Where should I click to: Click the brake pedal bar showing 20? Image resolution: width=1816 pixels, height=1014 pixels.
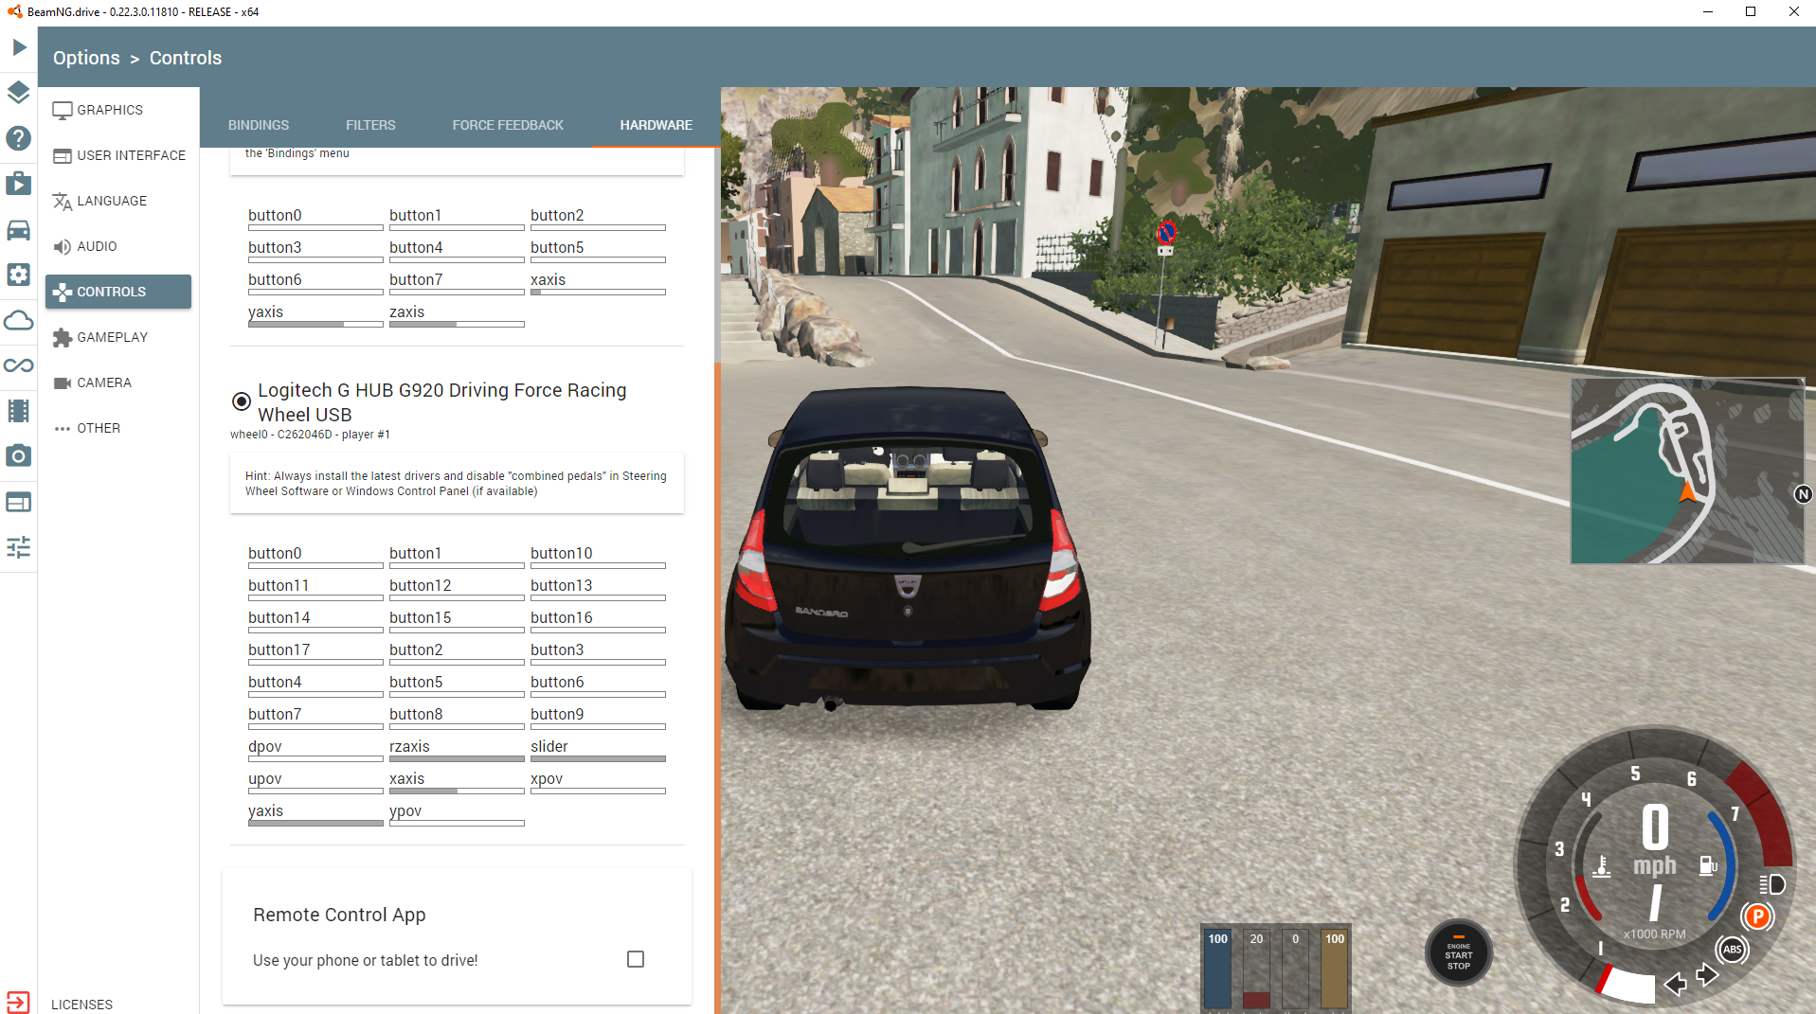(x=1256, y=968)
